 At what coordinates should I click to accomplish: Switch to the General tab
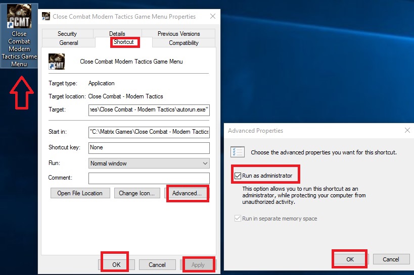tap(69, 43)
